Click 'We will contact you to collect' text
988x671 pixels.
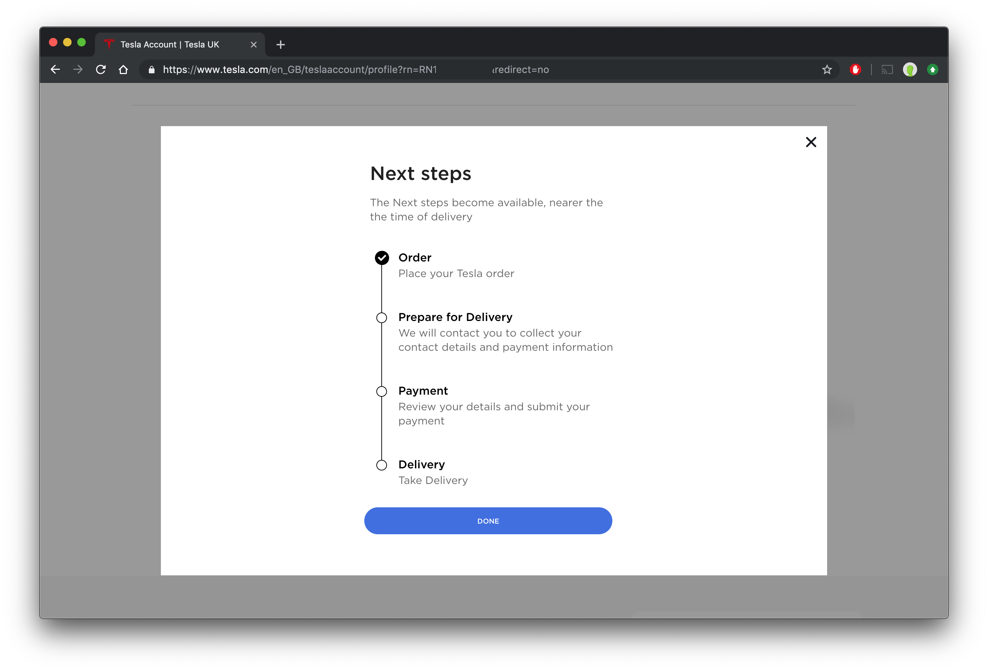pyautogui.click(x=505, y=340)
